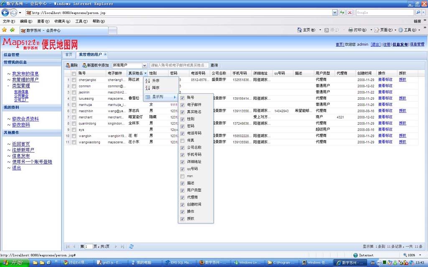This screenshot has height=267, width=428.
Task: Click the 类型管理 sidebar link
Action: point(21,86)
